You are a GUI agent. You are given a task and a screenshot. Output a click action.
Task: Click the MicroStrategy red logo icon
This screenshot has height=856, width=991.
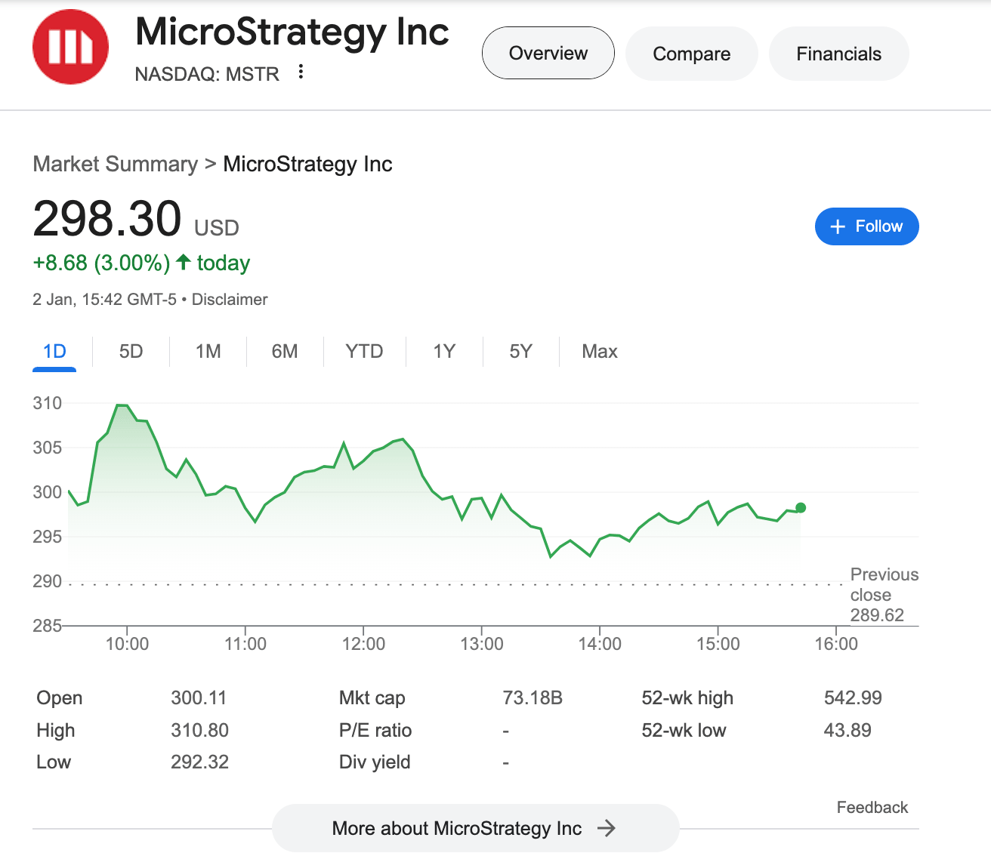[70, 47]
